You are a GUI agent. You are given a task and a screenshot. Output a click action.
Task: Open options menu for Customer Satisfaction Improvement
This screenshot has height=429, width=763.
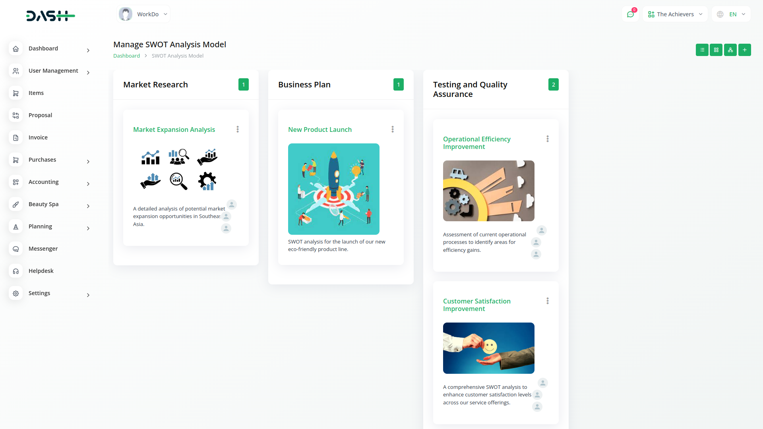tap(548, 301)
